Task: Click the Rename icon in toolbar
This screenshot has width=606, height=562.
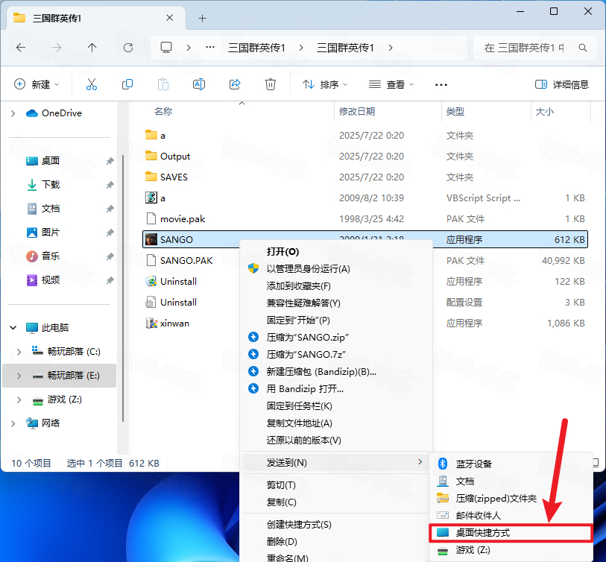Action: (x=199, y=84)
